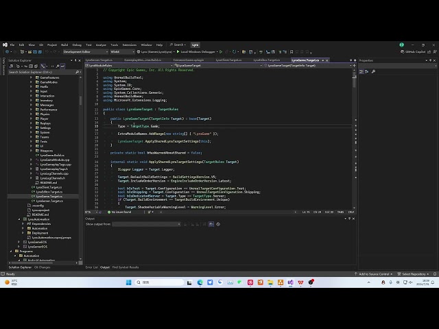This screenshot has width=439, height=329.
Task: Click the Solution Explorer home/switch views icon
Action: point(12,66)
